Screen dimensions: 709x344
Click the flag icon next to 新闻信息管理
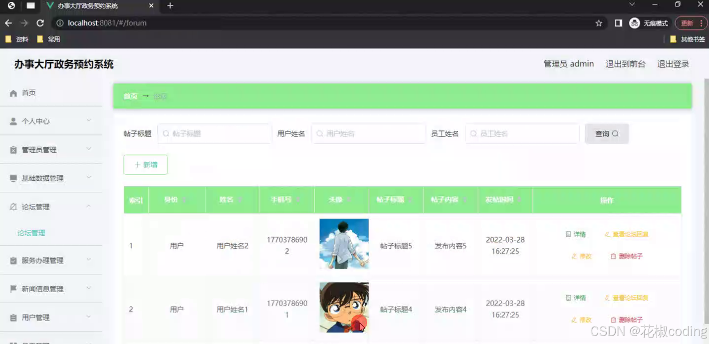12,289
